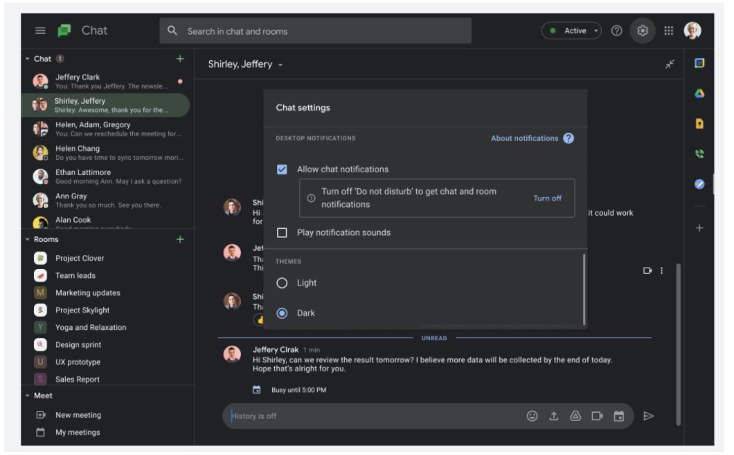Open Tasks in the side panel

pyautogui.click(x=699, y=184)
